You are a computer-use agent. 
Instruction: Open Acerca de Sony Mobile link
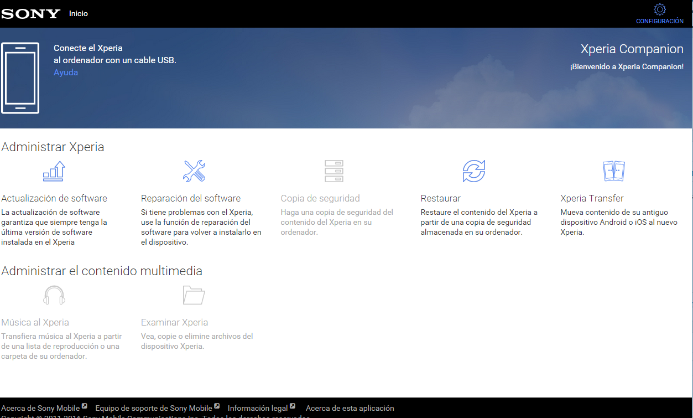tap(41, 408)
